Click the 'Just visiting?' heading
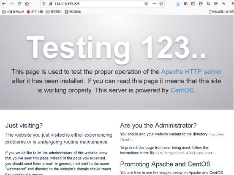This screenshot has width=234, height=175. pyautogui.click(x=24, y=125)
